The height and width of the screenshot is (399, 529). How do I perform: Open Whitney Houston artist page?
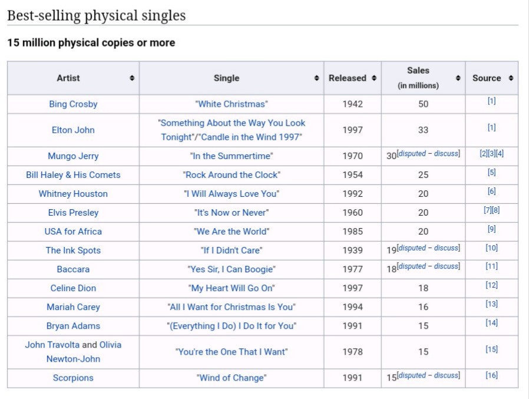point(73,194)
